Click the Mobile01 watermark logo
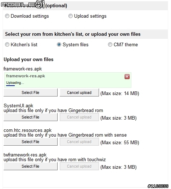 23,4
